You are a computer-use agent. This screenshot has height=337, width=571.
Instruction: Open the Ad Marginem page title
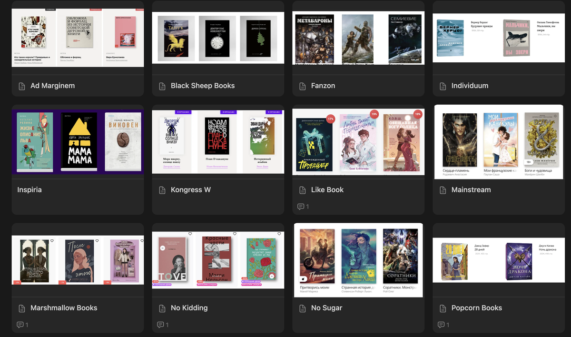click(52, 86)
